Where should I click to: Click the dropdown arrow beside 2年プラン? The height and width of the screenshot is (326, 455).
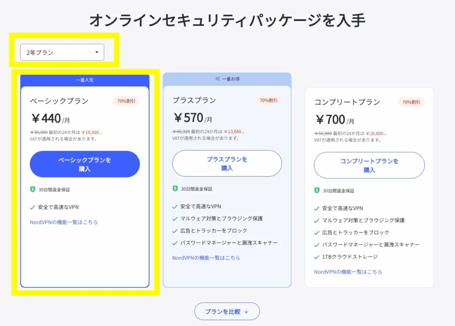pos(97,52)
